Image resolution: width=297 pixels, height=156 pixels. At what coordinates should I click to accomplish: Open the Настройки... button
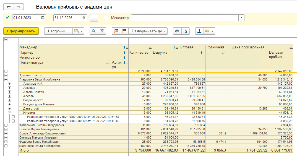click(58, 31)
